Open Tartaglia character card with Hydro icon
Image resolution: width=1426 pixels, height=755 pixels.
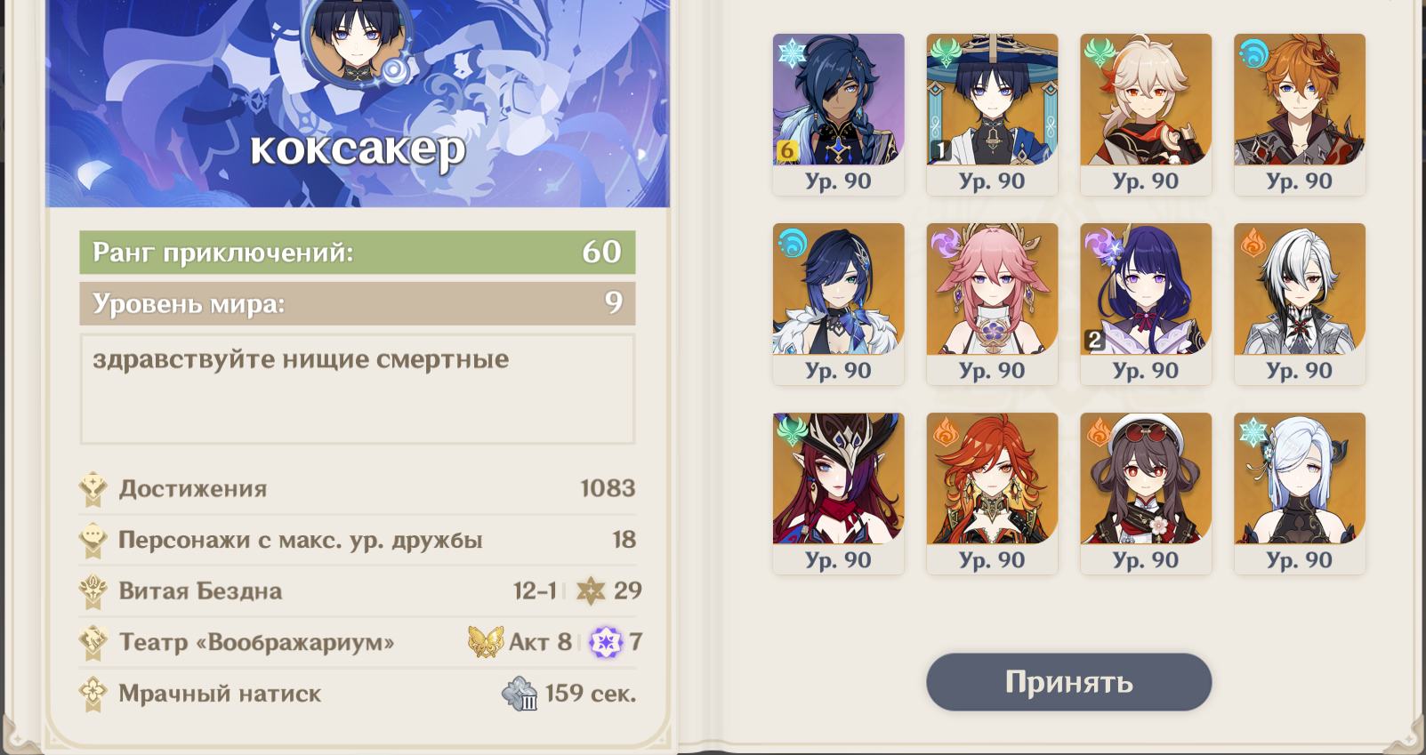coord(1300,114)
